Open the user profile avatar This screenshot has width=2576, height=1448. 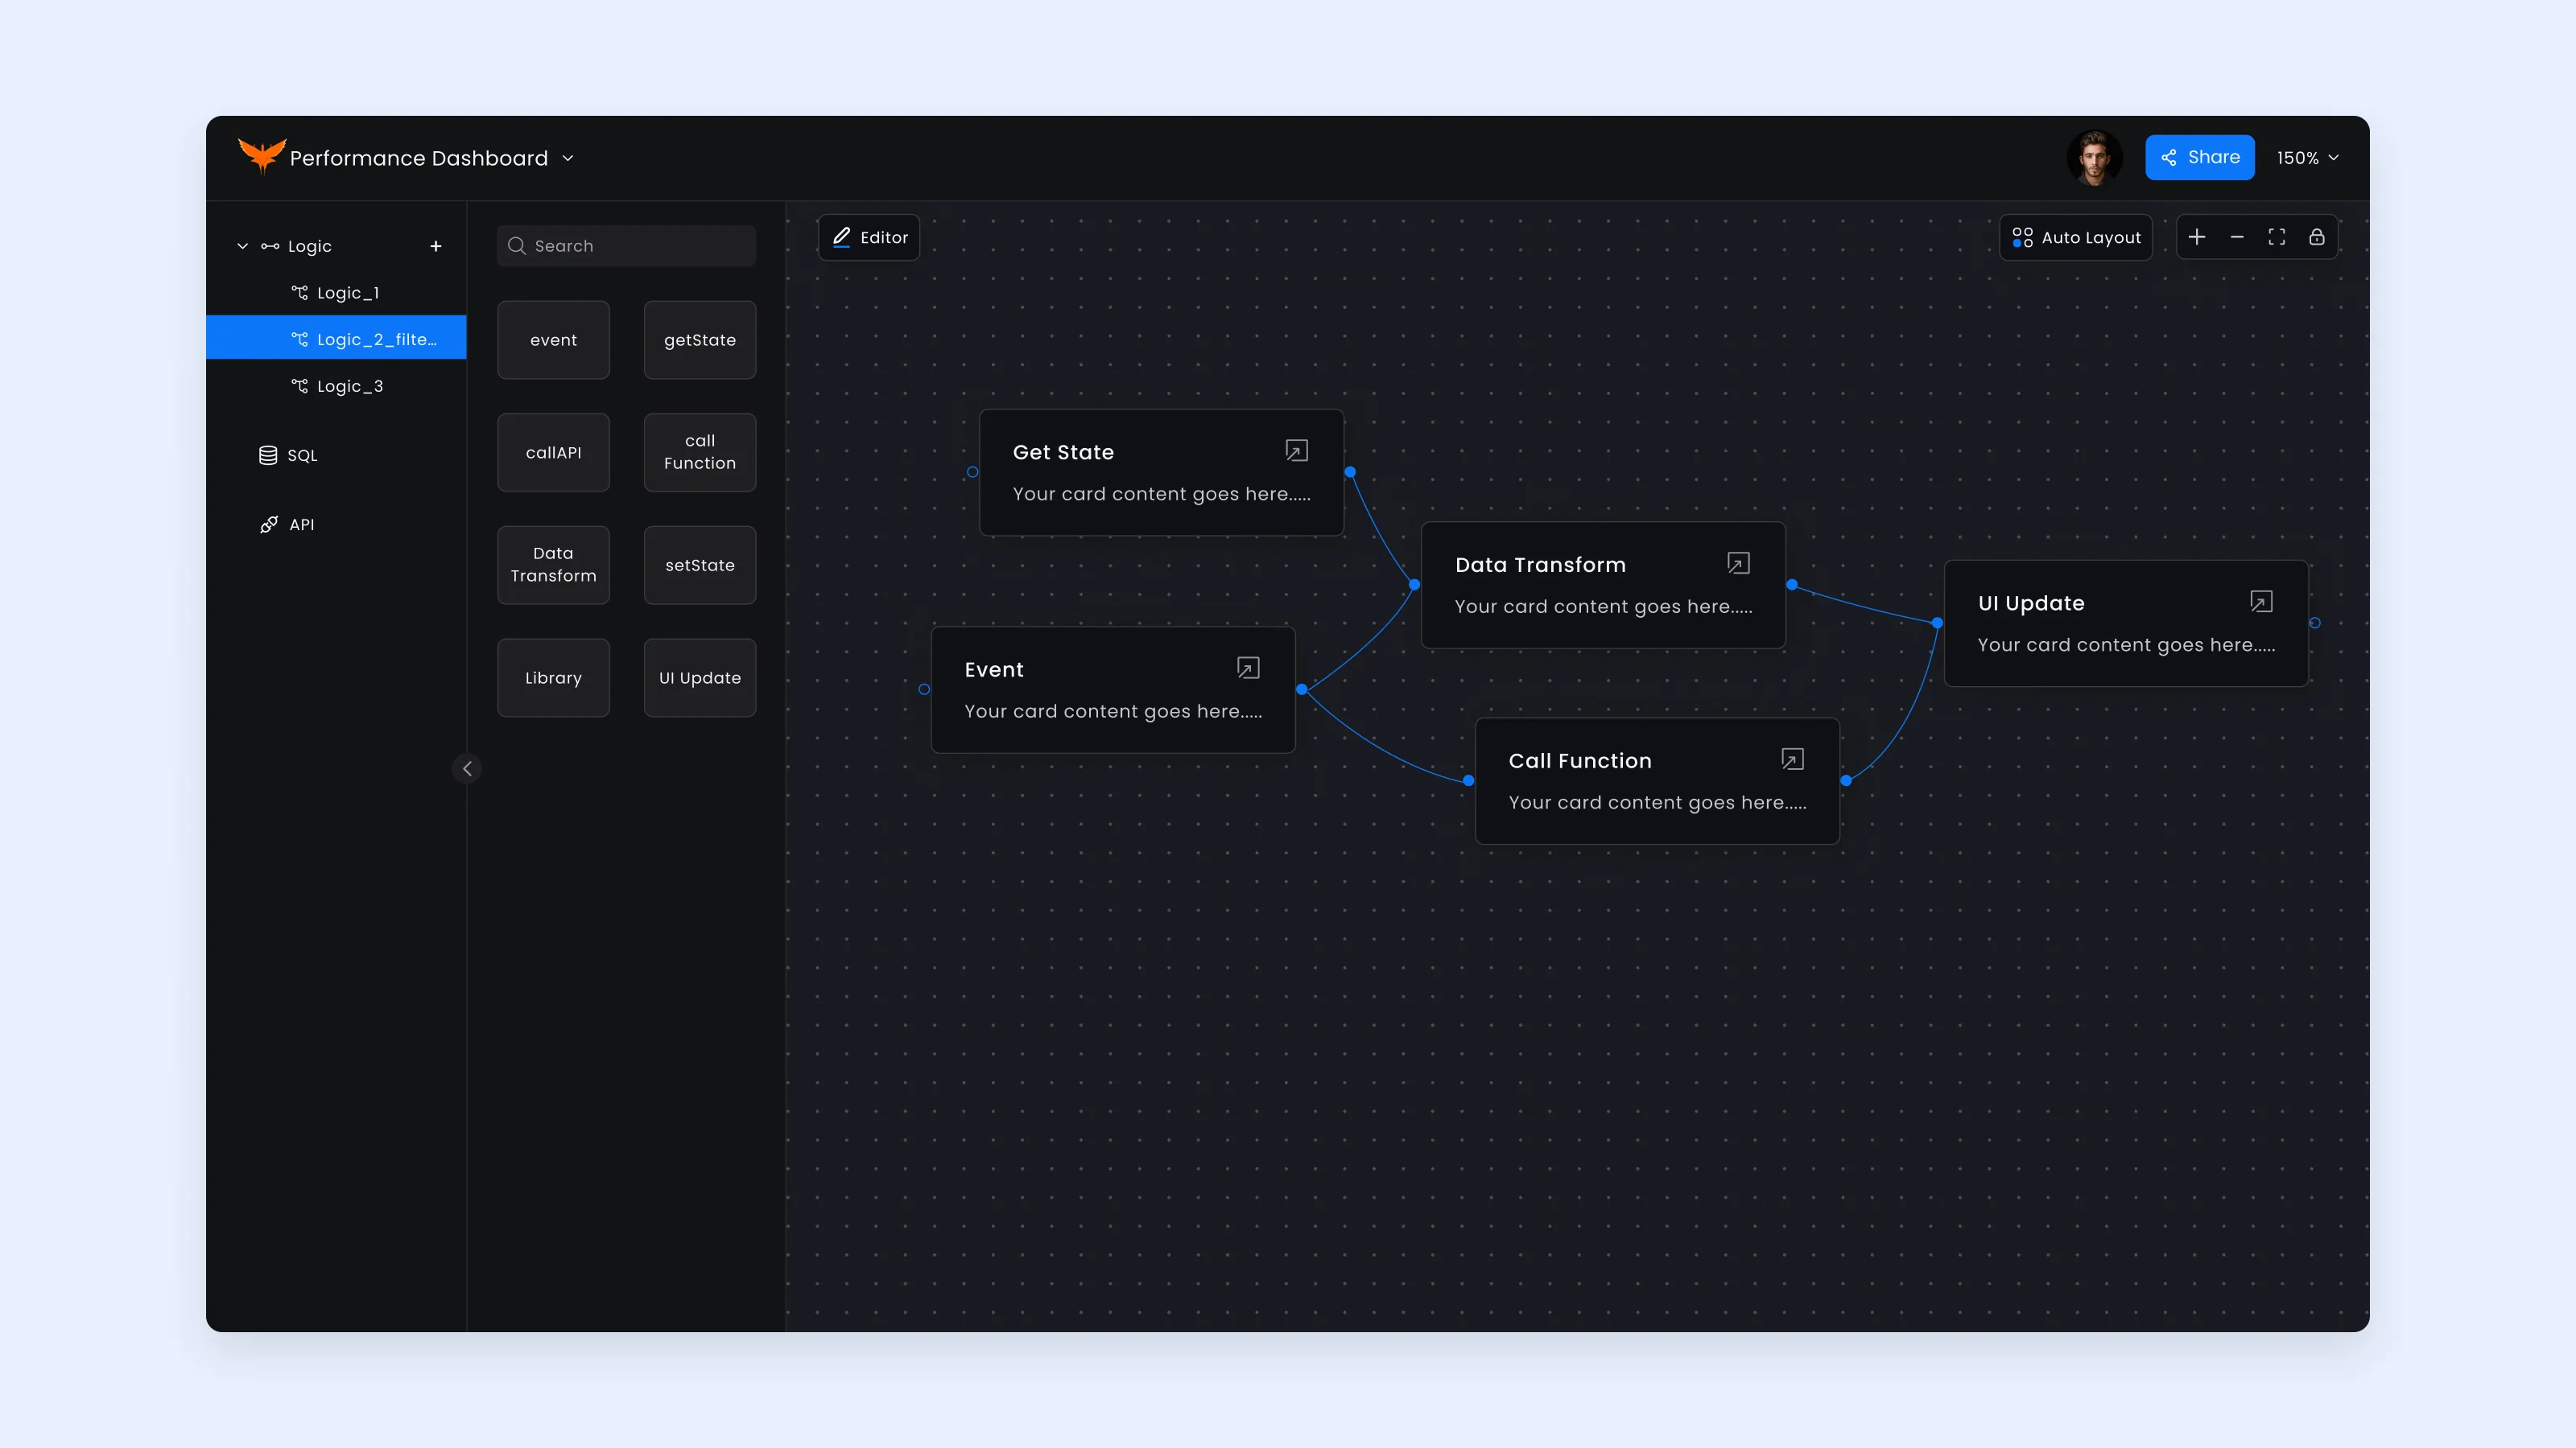[x=2094, y=157]
